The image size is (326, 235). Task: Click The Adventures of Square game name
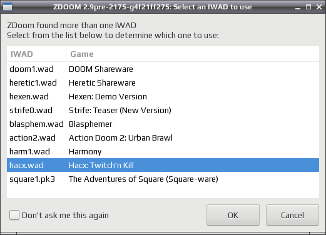click(x=143, y=179)
